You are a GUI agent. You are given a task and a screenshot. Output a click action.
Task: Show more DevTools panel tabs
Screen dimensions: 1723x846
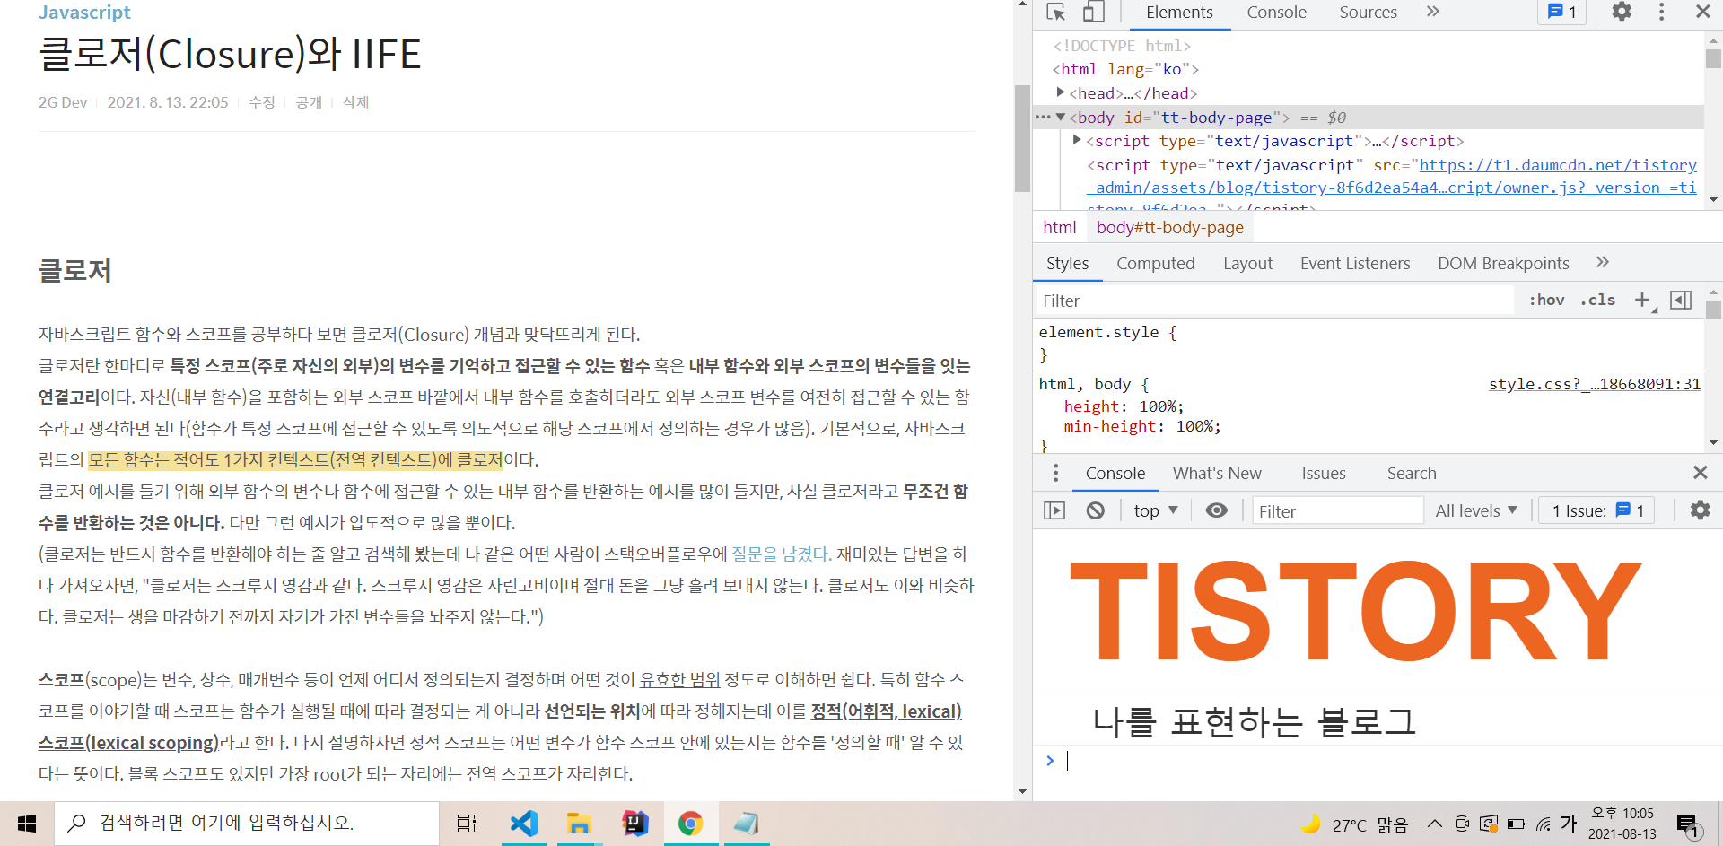point(1433,12)
